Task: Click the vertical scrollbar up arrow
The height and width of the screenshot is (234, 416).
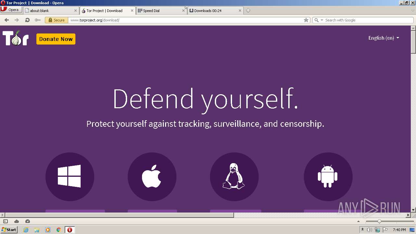Action: pos(413,28)
